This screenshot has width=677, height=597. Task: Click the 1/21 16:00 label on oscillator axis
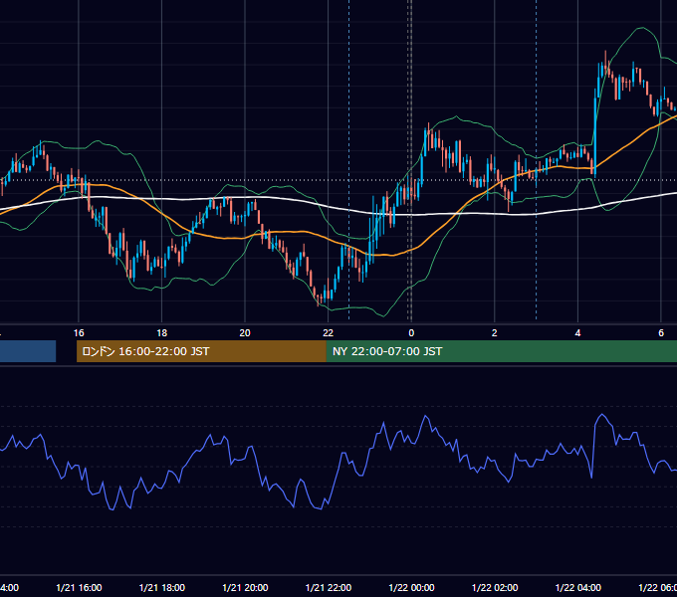79,587
